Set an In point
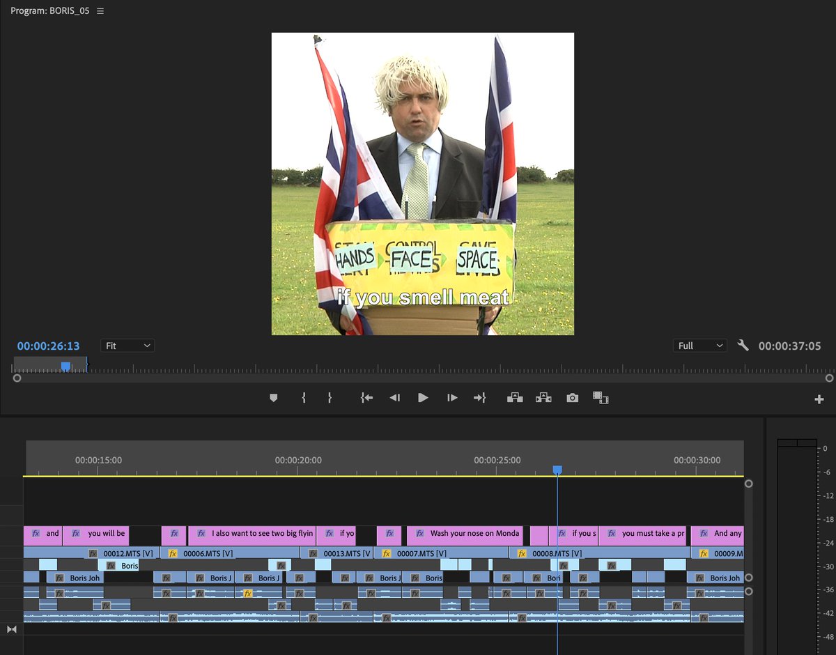This screenshot has height=655, width=836. (x=303, y=397)
